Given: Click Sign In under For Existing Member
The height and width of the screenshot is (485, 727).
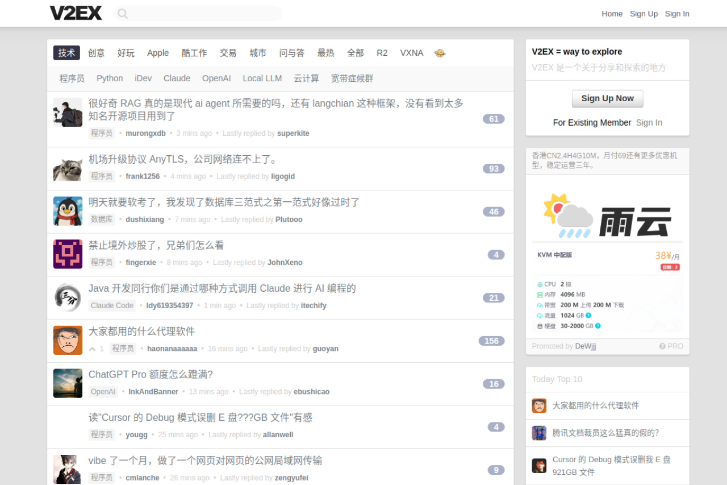Looking at the screenshot, I should pos(649,123).
